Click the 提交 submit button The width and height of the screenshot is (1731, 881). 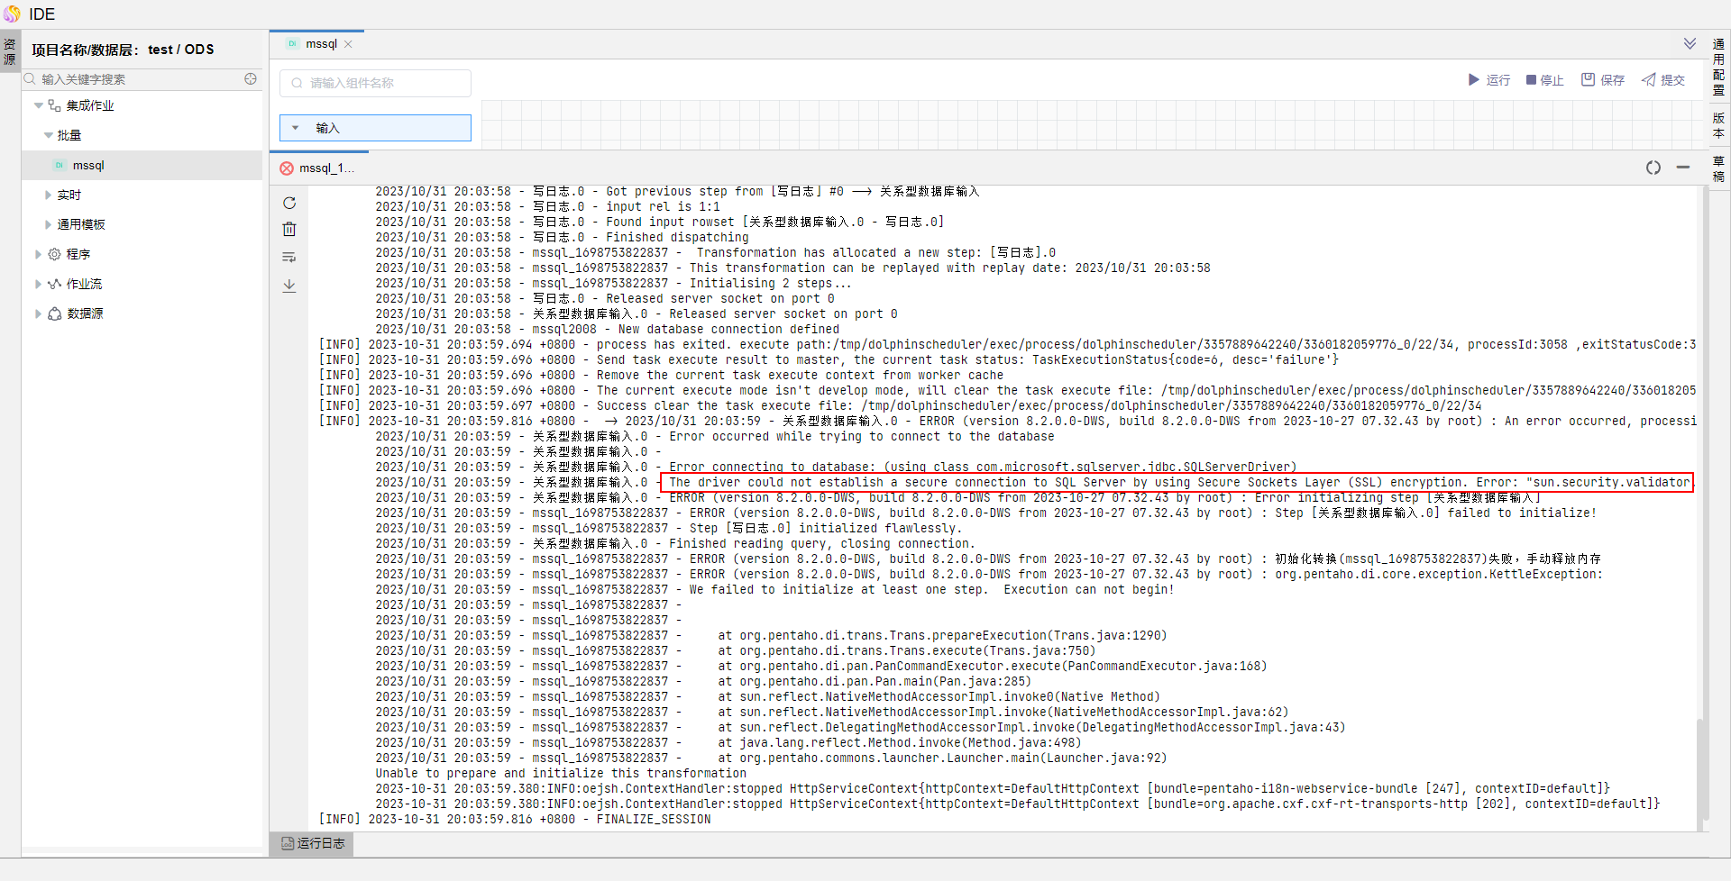1663,80
